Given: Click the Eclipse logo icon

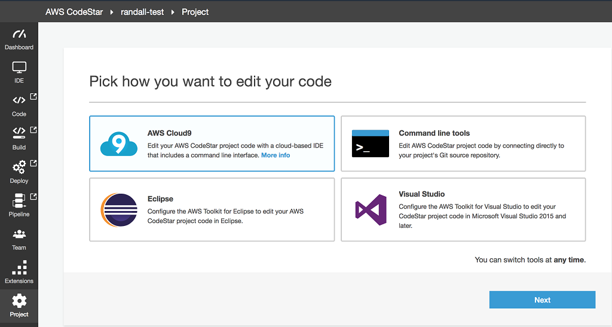Looking at the screenshot, I should 119,210.
